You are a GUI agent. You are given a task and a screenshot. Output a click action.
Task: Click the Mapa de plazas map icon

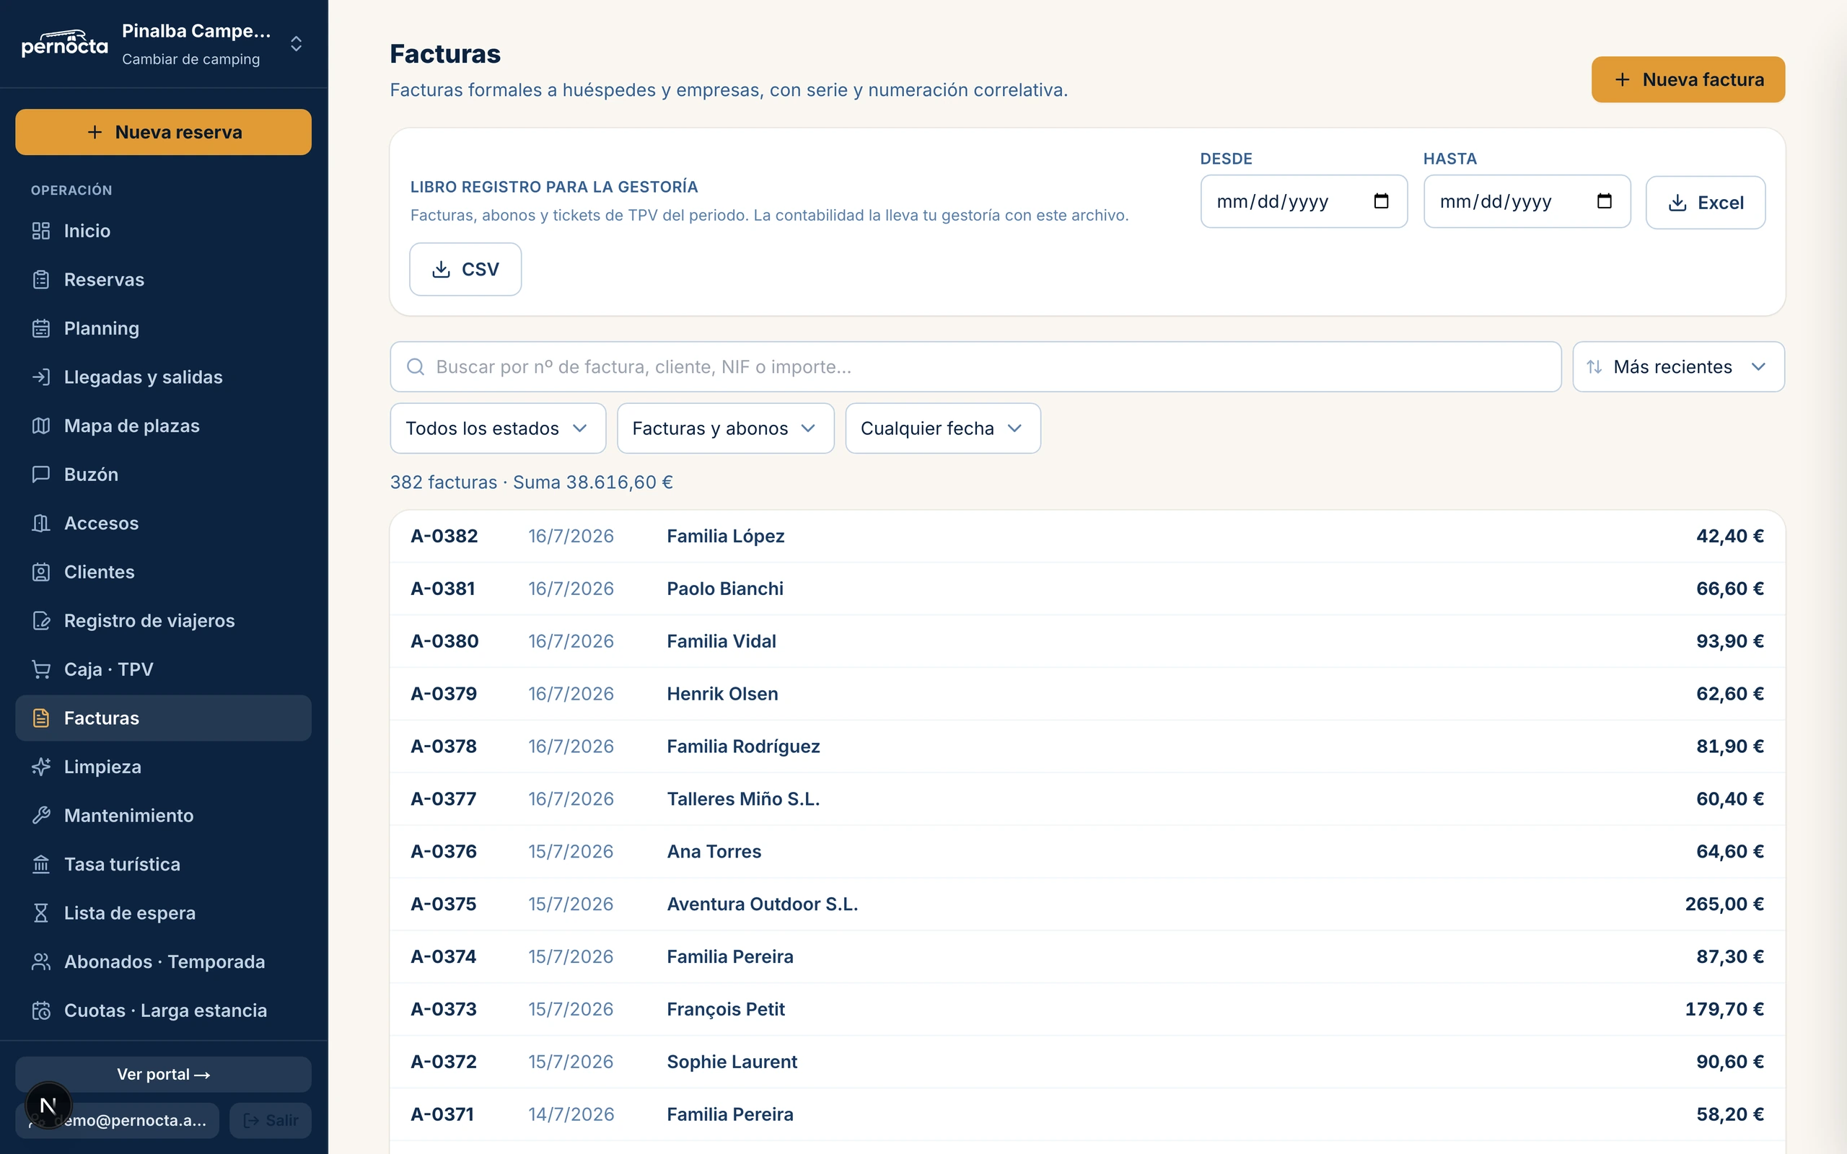click(41, 426)
